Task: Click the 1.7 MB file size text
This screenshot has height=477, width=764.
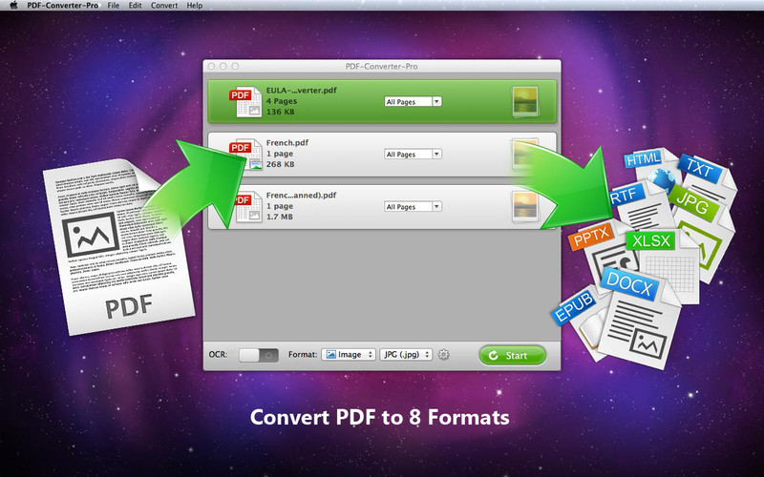Action: point(280,218)
